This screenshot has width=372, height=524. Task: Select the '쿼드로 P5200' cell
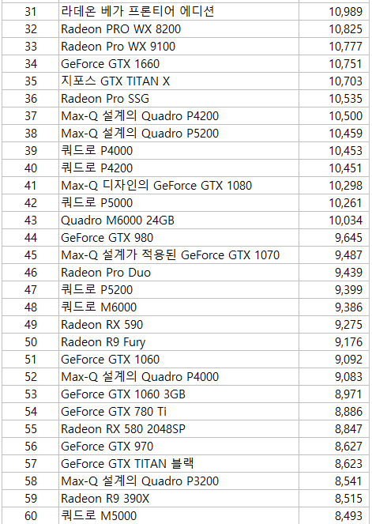tap(178, 290)
